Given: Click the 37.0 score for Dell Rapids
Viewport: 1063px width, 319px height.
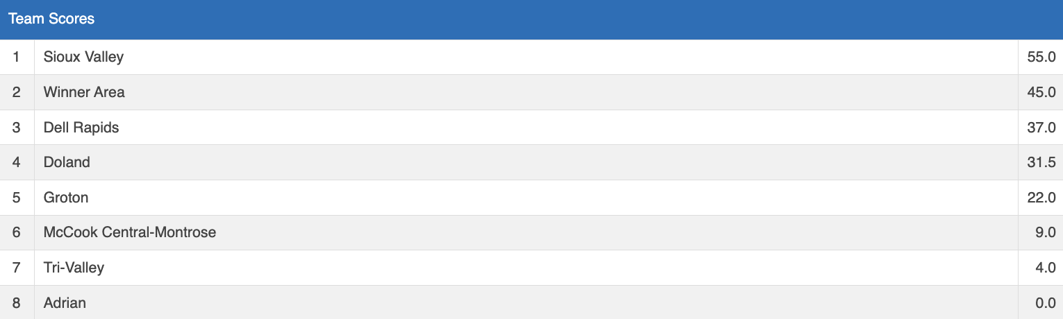Looking at the screenshot, I should coord(1041,128).
